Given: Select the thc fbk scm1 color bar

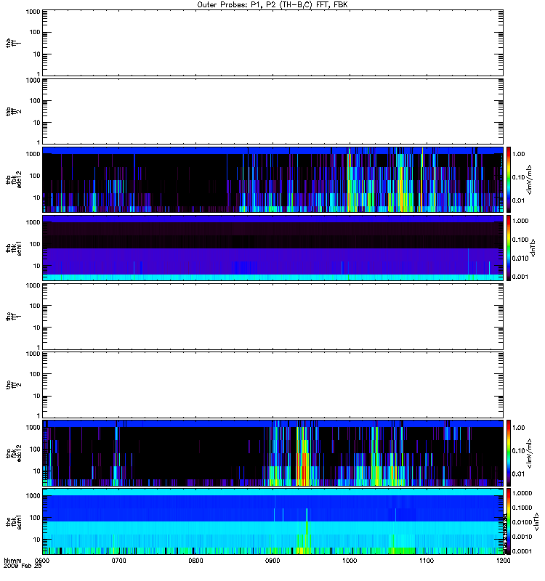Looking at the screenshot, I should coord(509,521).
